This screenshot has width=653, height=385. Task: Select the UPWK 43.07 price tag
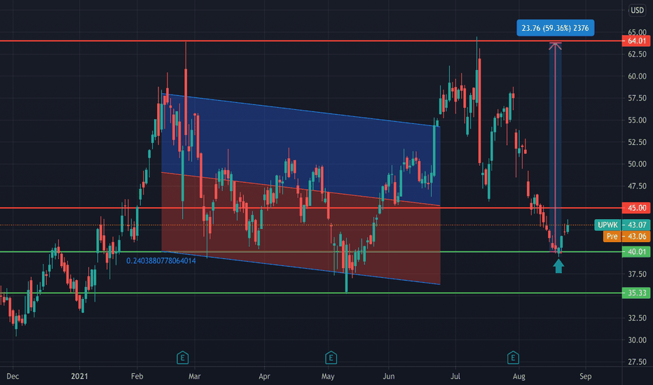click(x=622, y=225)
